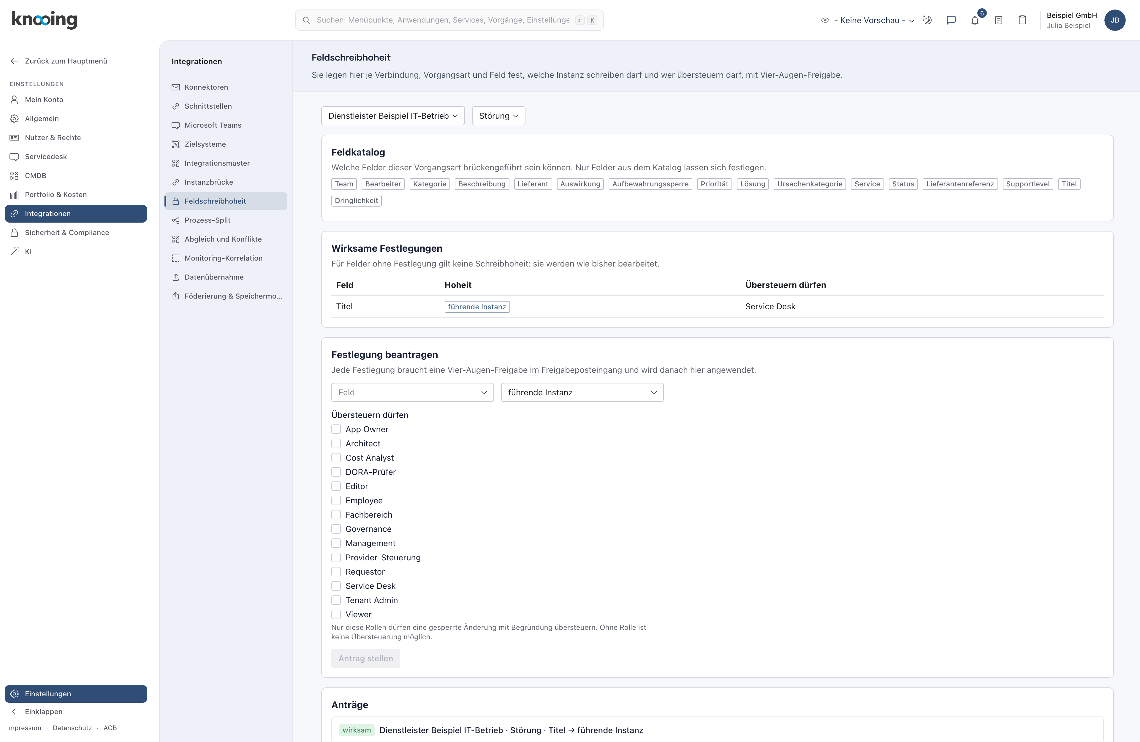
Task: Click the Einstellungen button at bottom
Action: pos(76,694)
